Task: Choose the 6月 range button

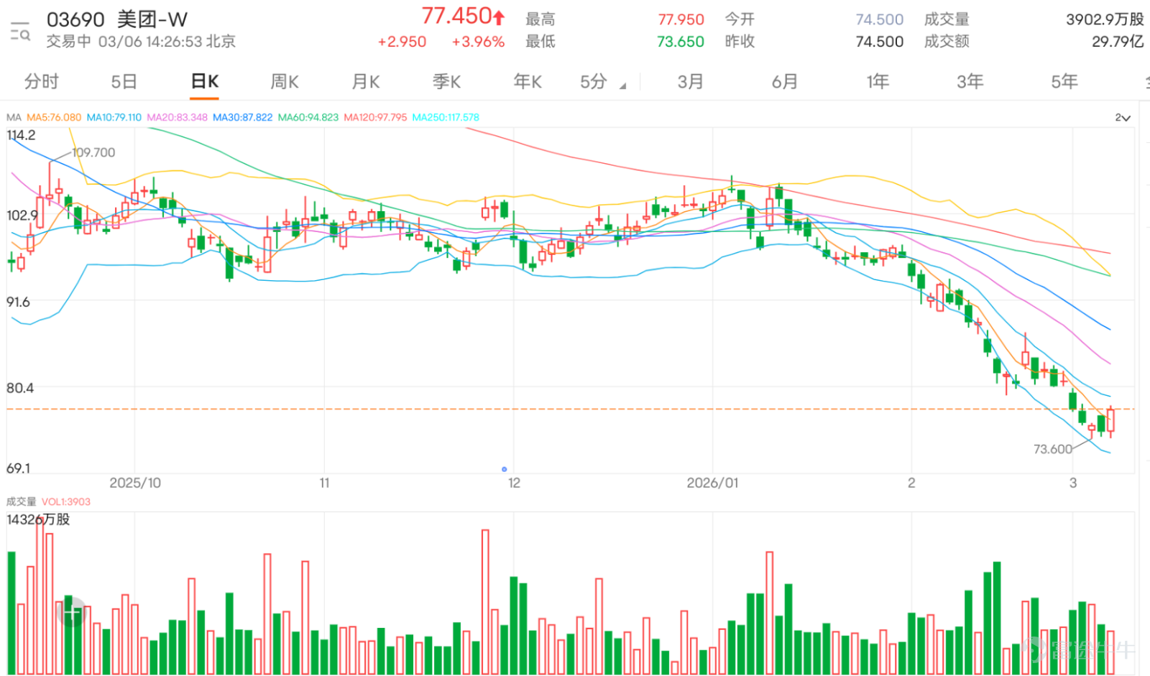Action: [x=785, y=82]
